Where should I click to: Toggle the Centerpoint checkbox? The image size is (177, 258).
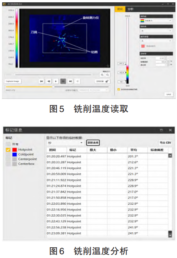pyautogui.click(x=8, y=159)
